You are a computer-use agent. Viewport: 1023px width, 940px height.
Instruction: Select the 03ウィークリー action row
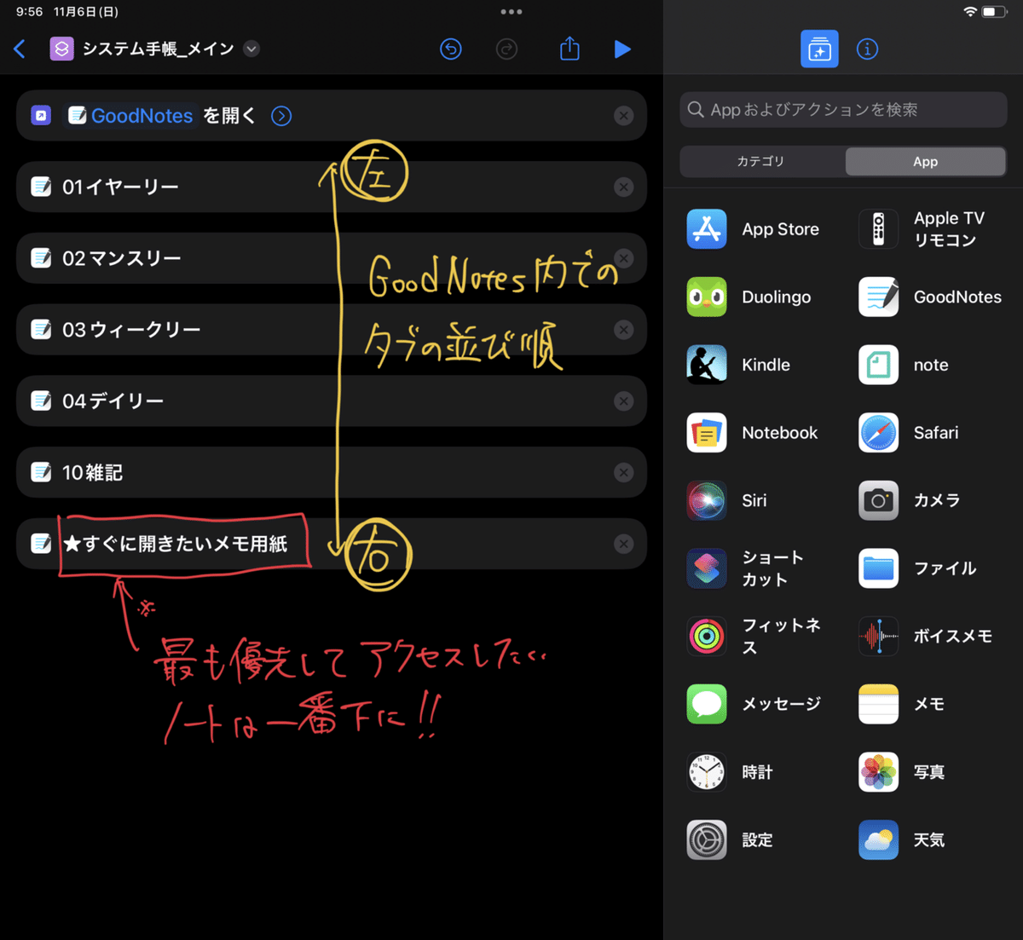(332, 330)
